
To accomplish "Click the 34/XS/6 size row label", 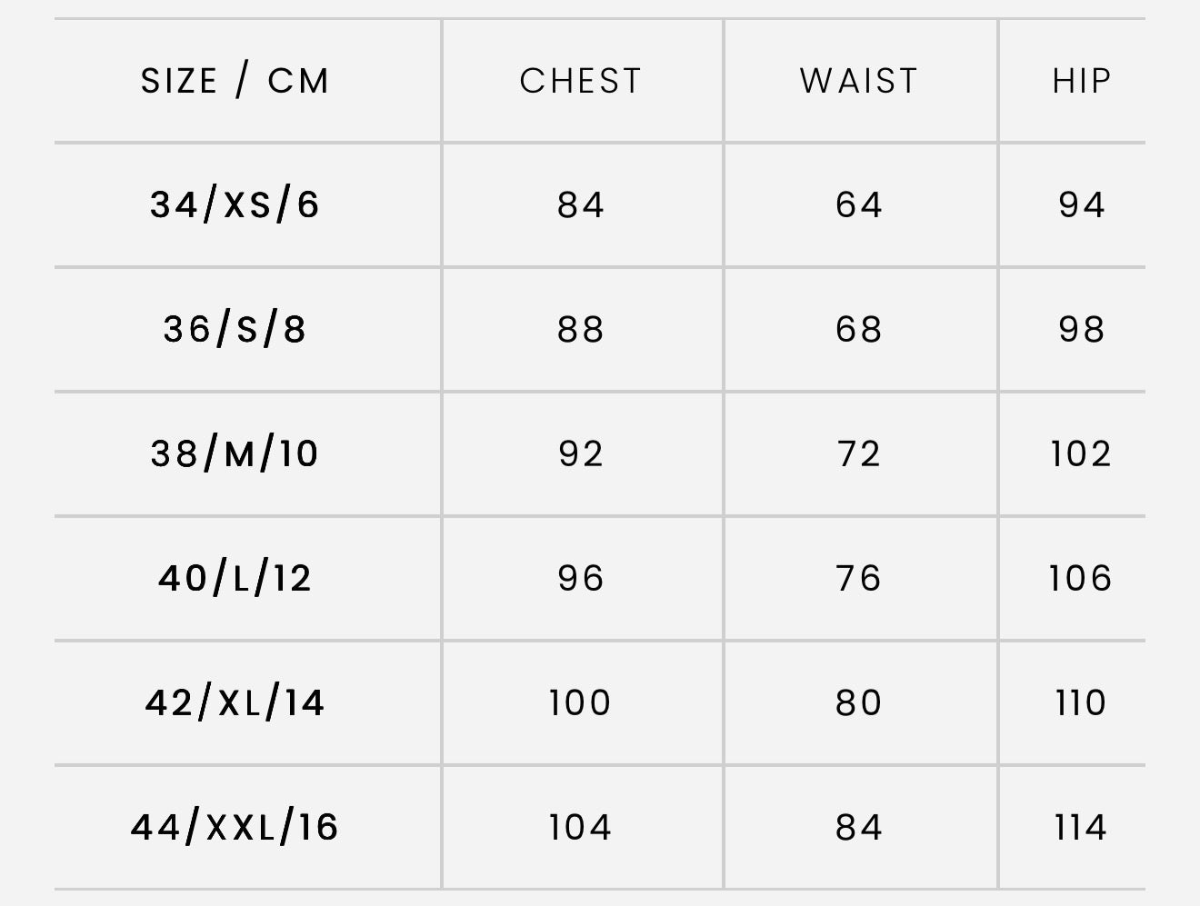I will 235,205.
